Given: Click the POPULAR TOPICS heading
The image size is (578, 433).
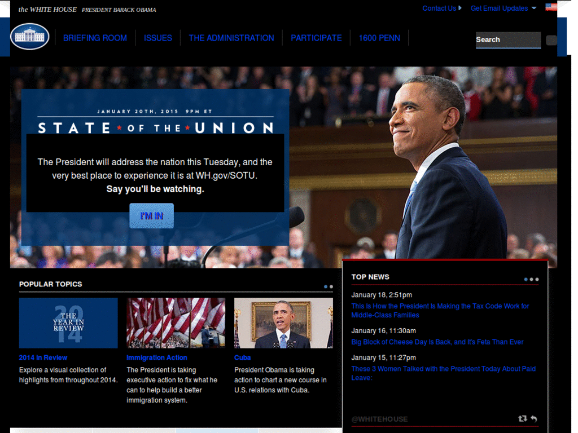Looking at the screenshot, I should [50, 284].
